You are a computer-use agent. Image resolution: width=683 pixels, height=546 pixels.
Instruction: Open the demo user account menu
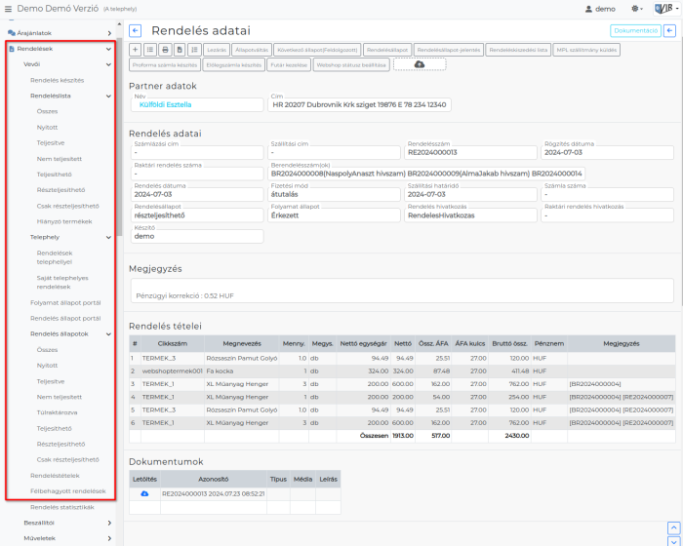[599, 8]
